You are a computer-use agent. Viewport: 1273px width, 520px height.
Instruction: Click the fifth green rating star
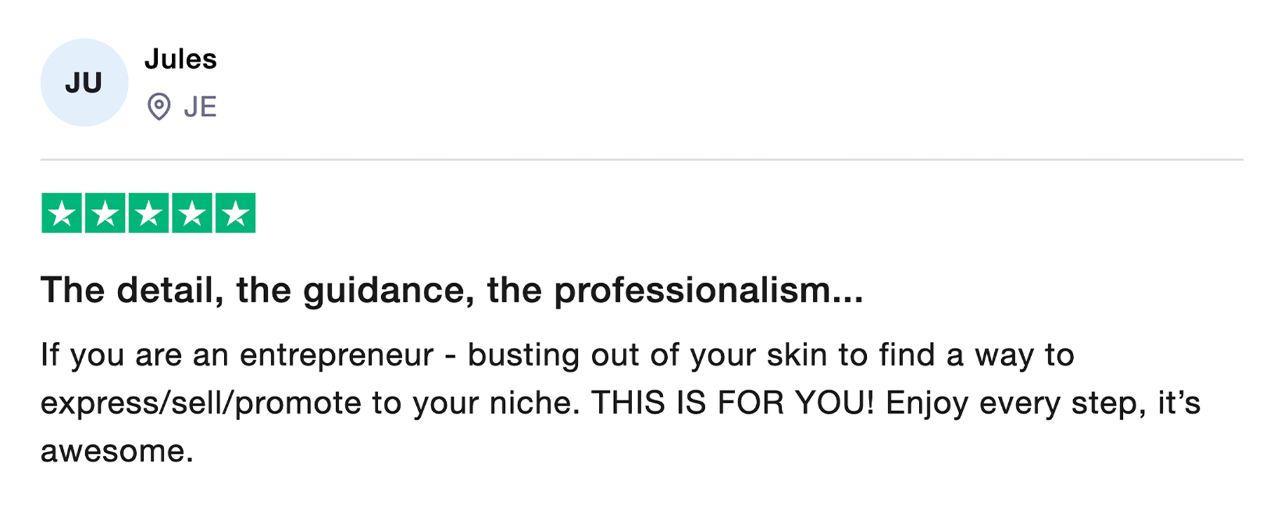coord(236,213)
